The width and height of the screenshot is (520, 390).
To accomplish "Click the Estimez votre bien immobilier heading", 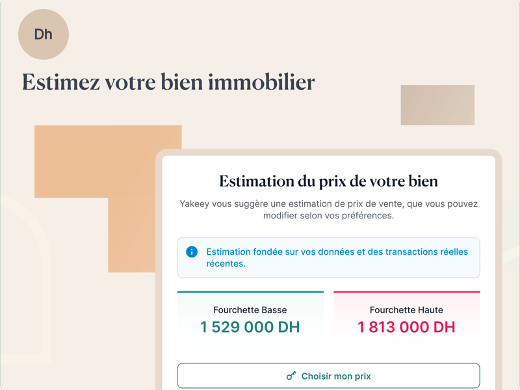I will pyautogui.click(x=168, y=83).
